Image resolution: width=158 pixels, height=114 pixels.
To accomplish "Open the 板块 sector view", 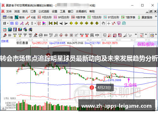I will (x=20, y=17).
